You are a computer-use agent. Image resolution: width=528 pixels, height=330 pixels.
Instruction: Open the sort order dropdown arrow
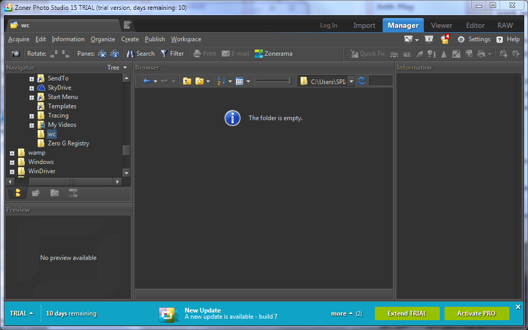click(230, 81)
